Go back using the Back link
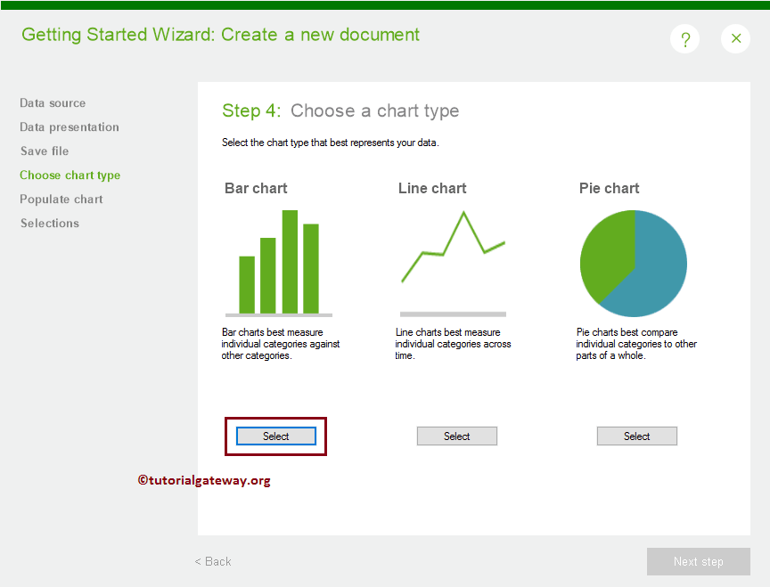 (212, 561)
